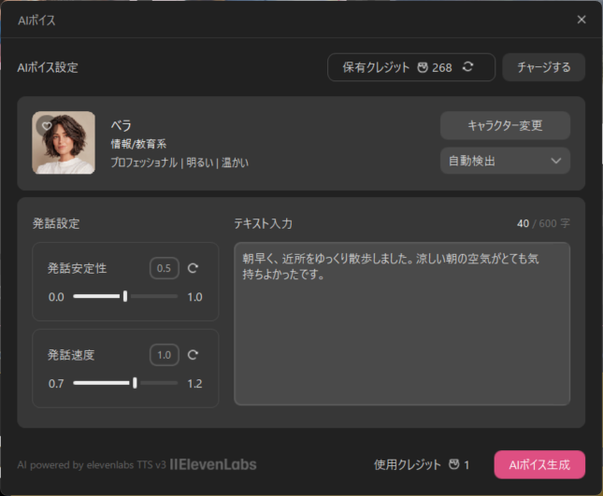Open the 自動検出 language dropdown

(x=505, y=161)
